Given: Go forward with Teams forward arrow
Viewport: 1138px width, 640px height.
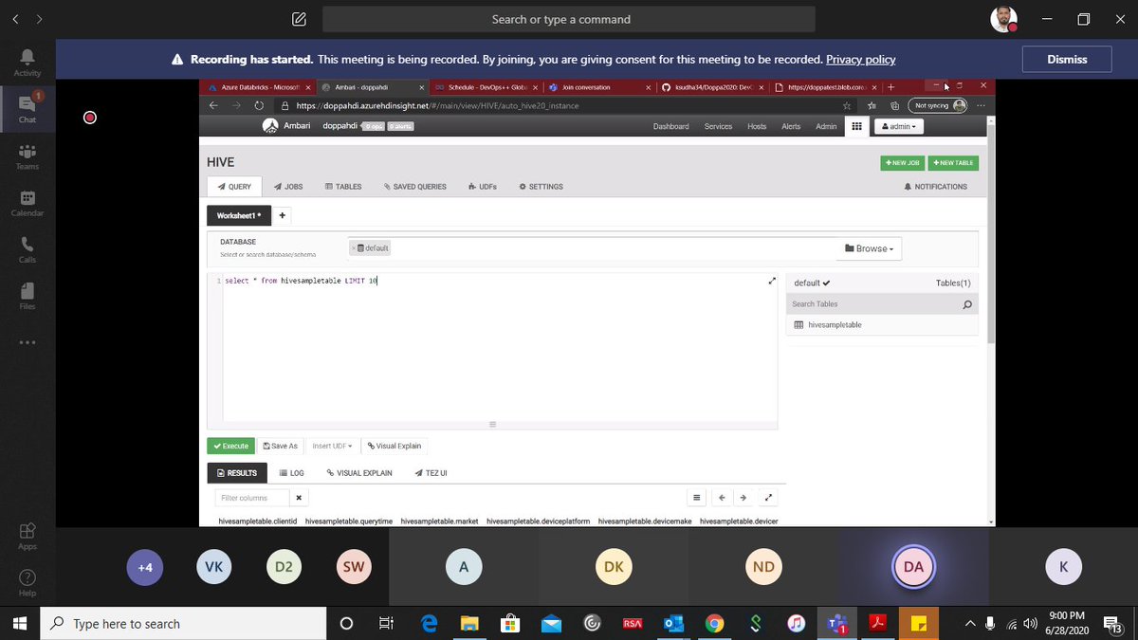Looking at the screenshot, I should tap(39, 19).
